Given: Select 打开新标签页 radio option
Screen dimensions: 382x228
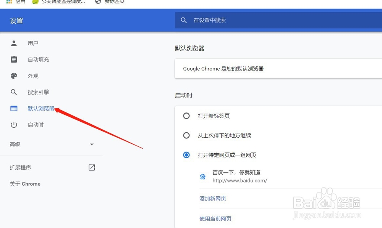Looking at the screenshot, I should pyautogui.click(x=186, y=116).
